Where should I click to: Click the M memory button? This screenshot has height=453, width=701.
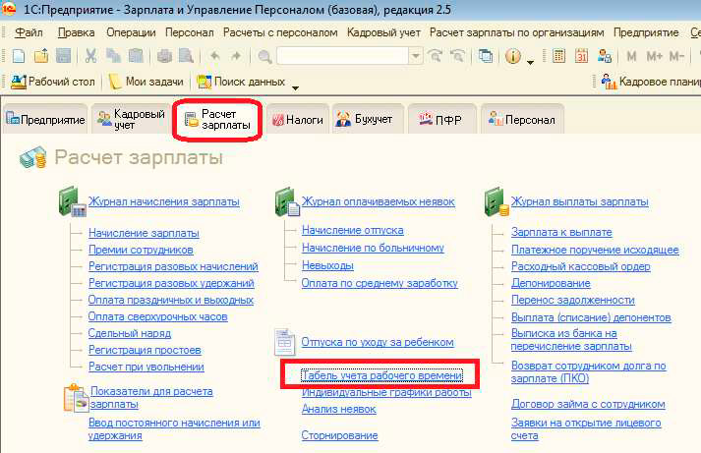pyautogui.click(x=632, y=56)
